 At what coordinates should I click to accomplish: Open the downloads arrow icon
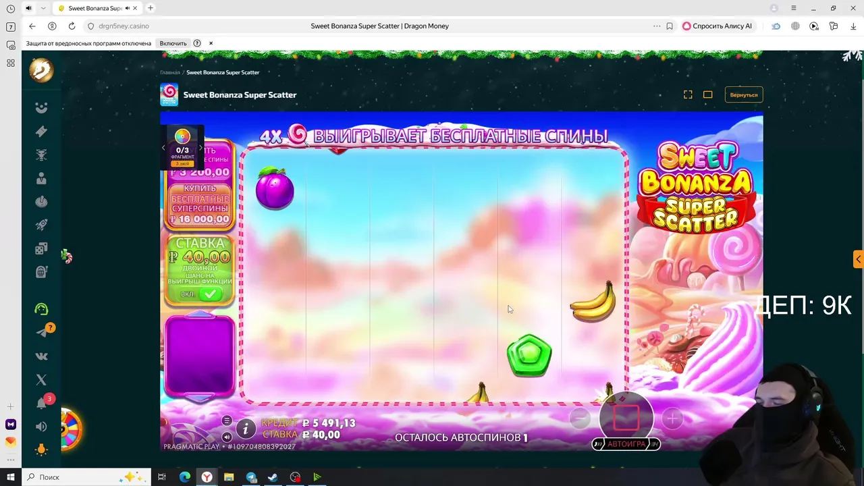[853, 26]
